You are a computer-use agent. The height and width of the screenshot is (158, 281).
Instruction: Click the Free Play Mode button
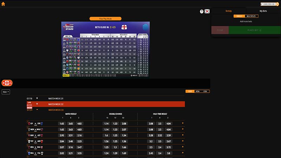click(105, 19)
